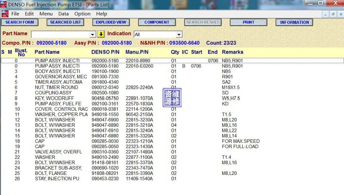Image resolution: width=344 pixels, height=195 pixels.
Task: Click DENSO P/N 949047-6910
Action: pyautogui.click(x=105, y=131)
